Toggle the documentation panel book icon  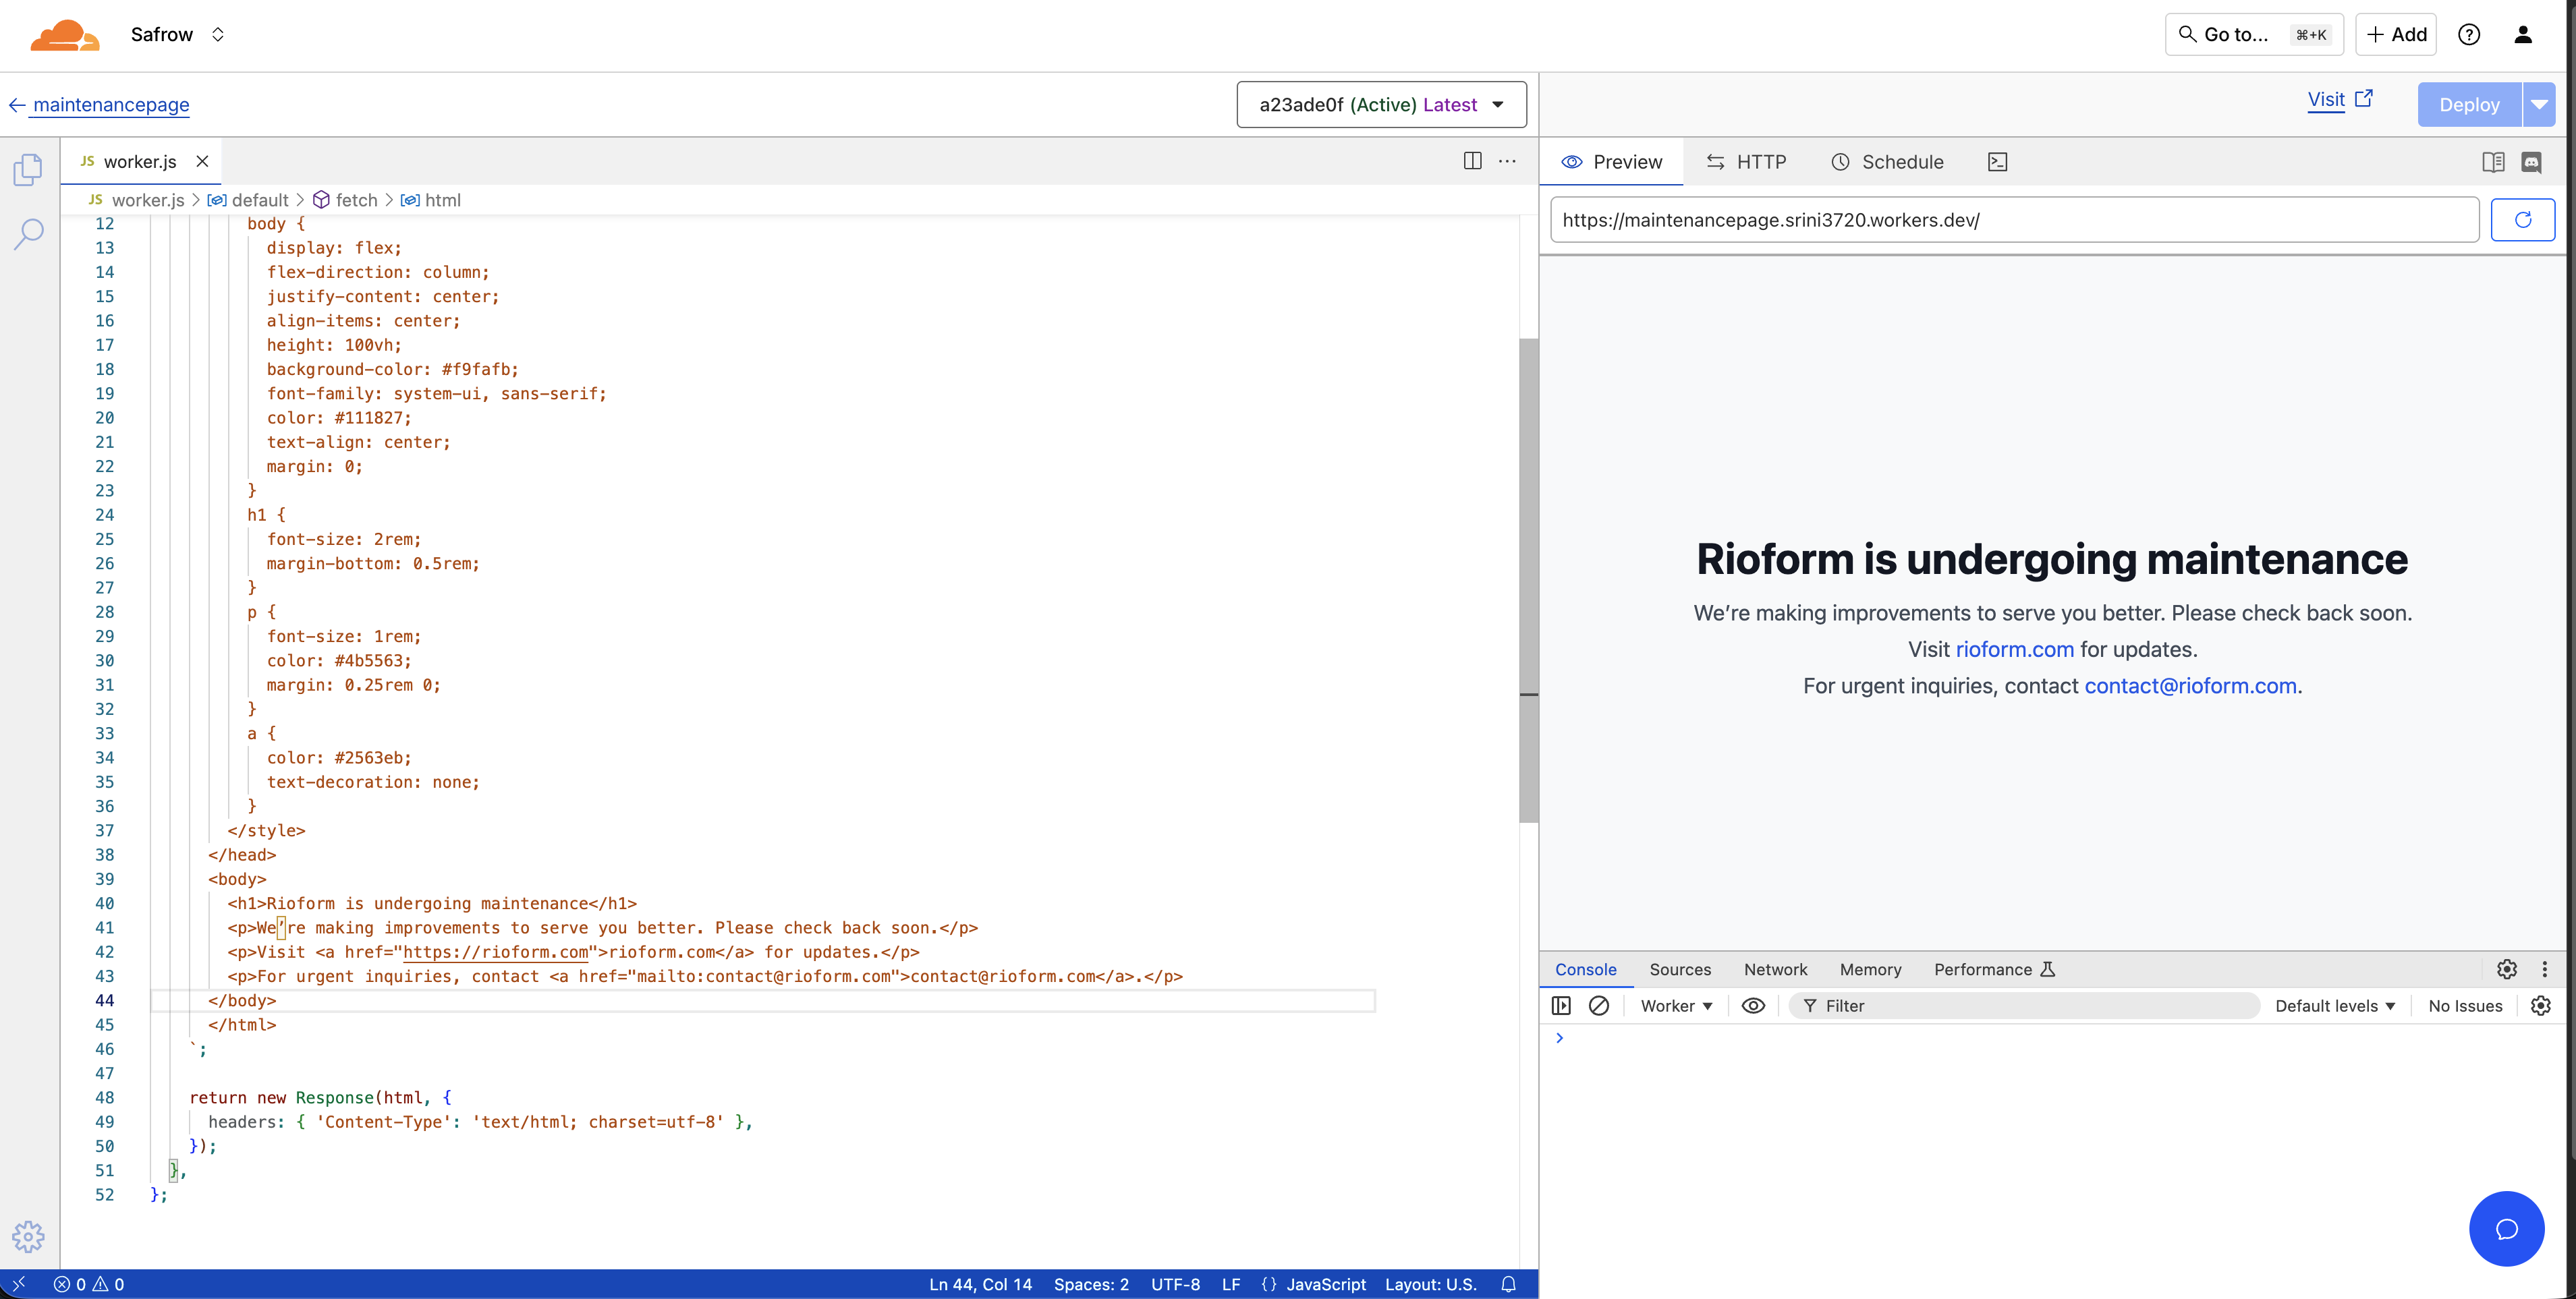click(2493, 162)
